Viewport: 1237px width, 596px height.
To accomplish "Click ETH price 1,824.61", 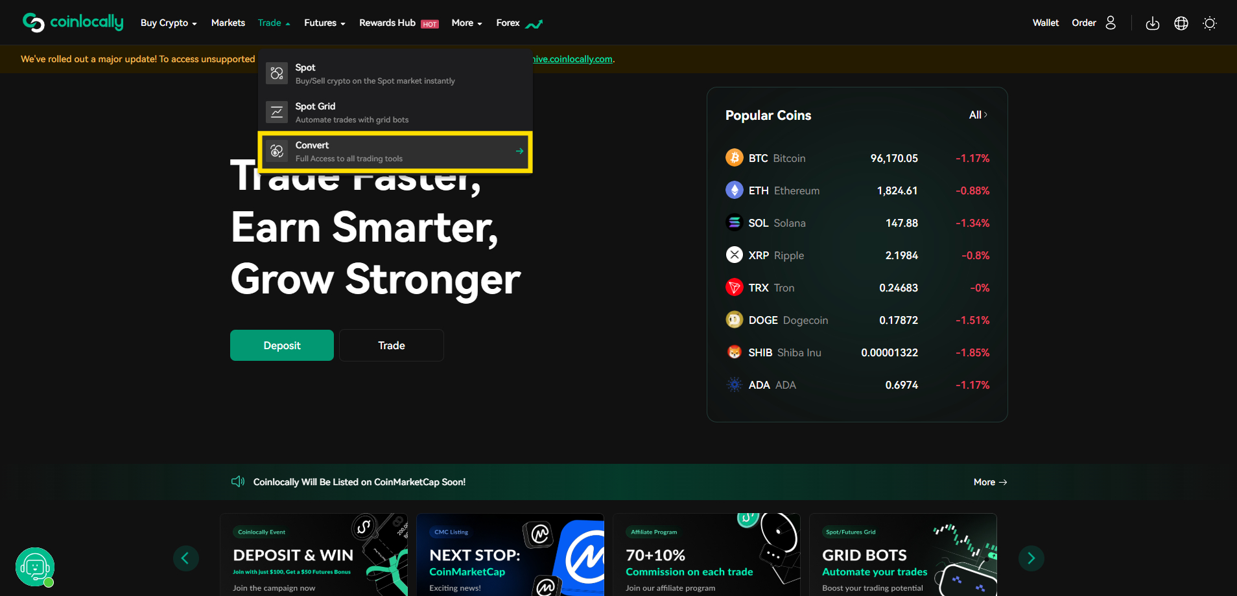I will pyautogui.click(x=897, y=190).
